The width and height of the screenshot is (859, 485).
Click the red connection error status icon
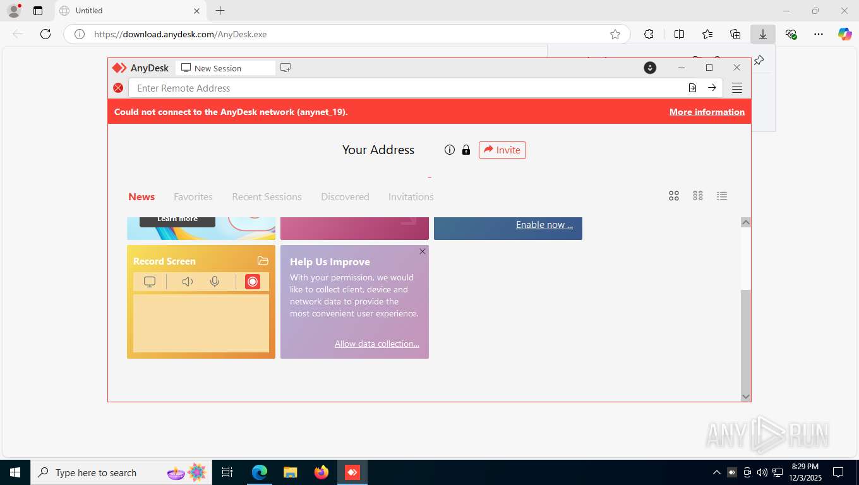118,88
